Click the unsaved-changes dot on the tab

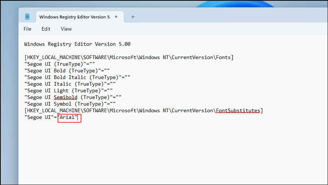[x=116, y=17]
